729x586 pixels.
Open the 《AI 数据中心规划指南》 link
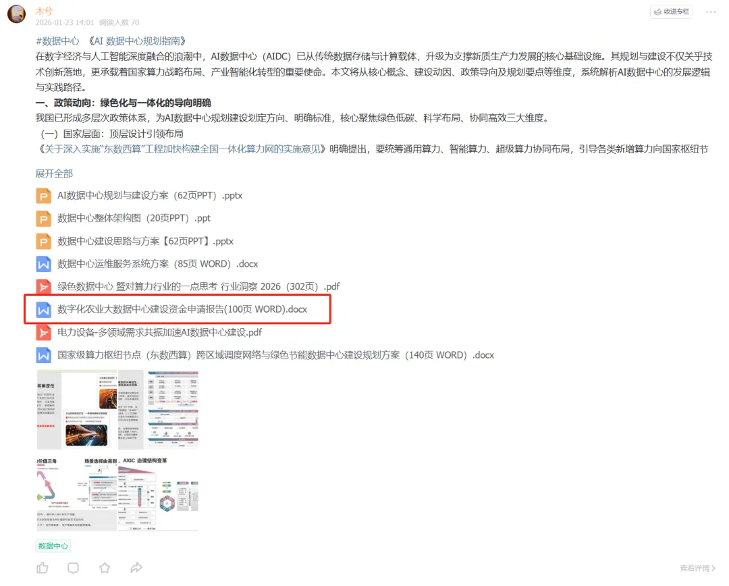(138, 41)
